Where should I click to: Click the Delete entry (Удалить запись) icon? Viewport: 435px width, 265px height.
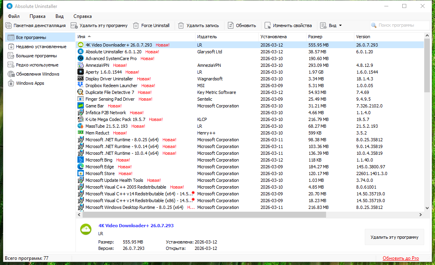pos(181,25)
